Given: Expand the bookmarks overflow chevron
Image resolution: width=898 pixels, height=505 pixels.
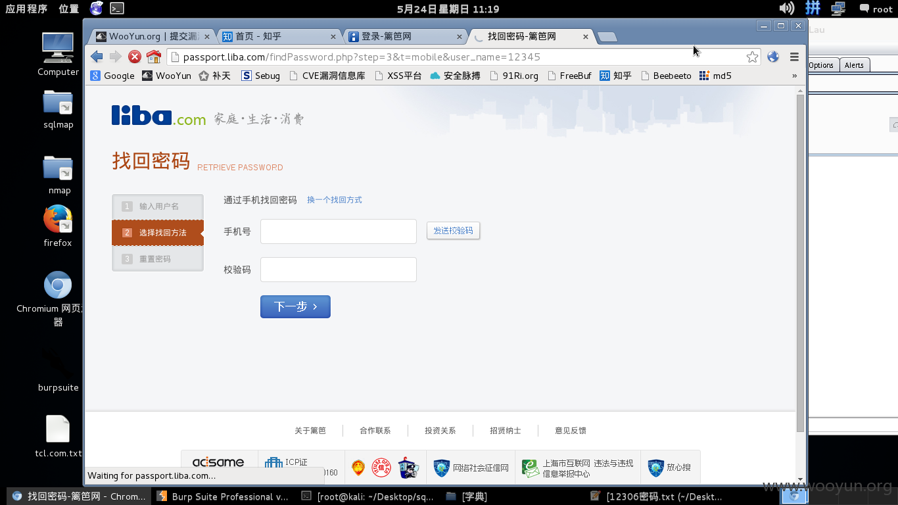Looking at the screenshot, I should click(794, 76).
